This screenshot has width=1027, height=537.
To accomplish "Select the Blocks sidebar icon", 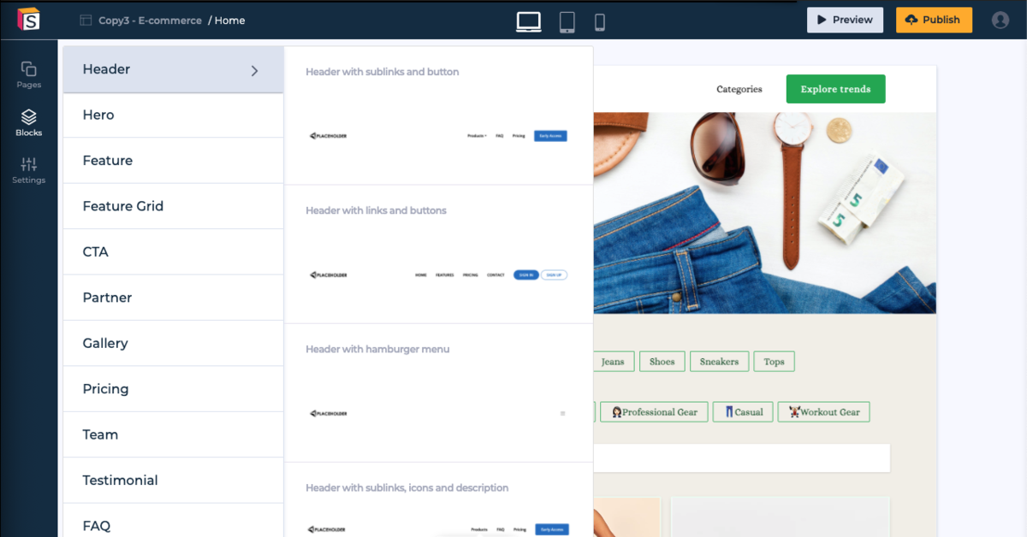I will coord(28,122).
